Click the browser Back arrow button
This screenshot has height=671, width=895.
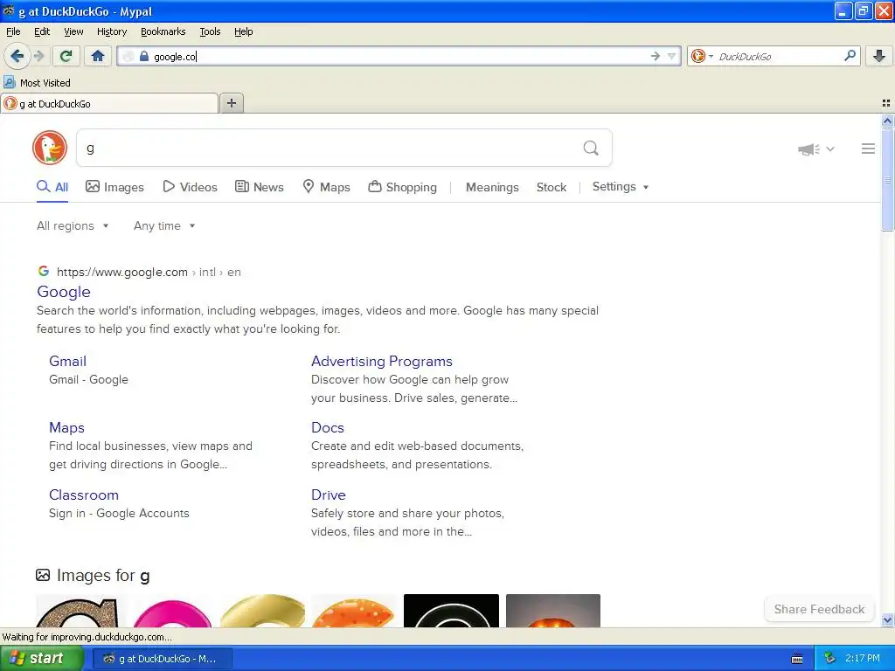click(x=17, y=56)
